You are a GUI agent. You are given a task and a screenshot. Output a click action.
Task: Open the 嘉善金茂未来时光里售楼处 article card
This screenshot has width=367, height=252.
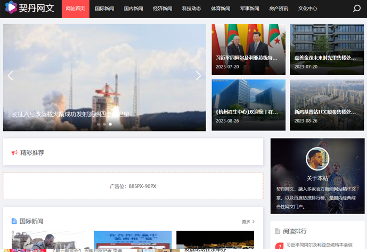(327, 49)
